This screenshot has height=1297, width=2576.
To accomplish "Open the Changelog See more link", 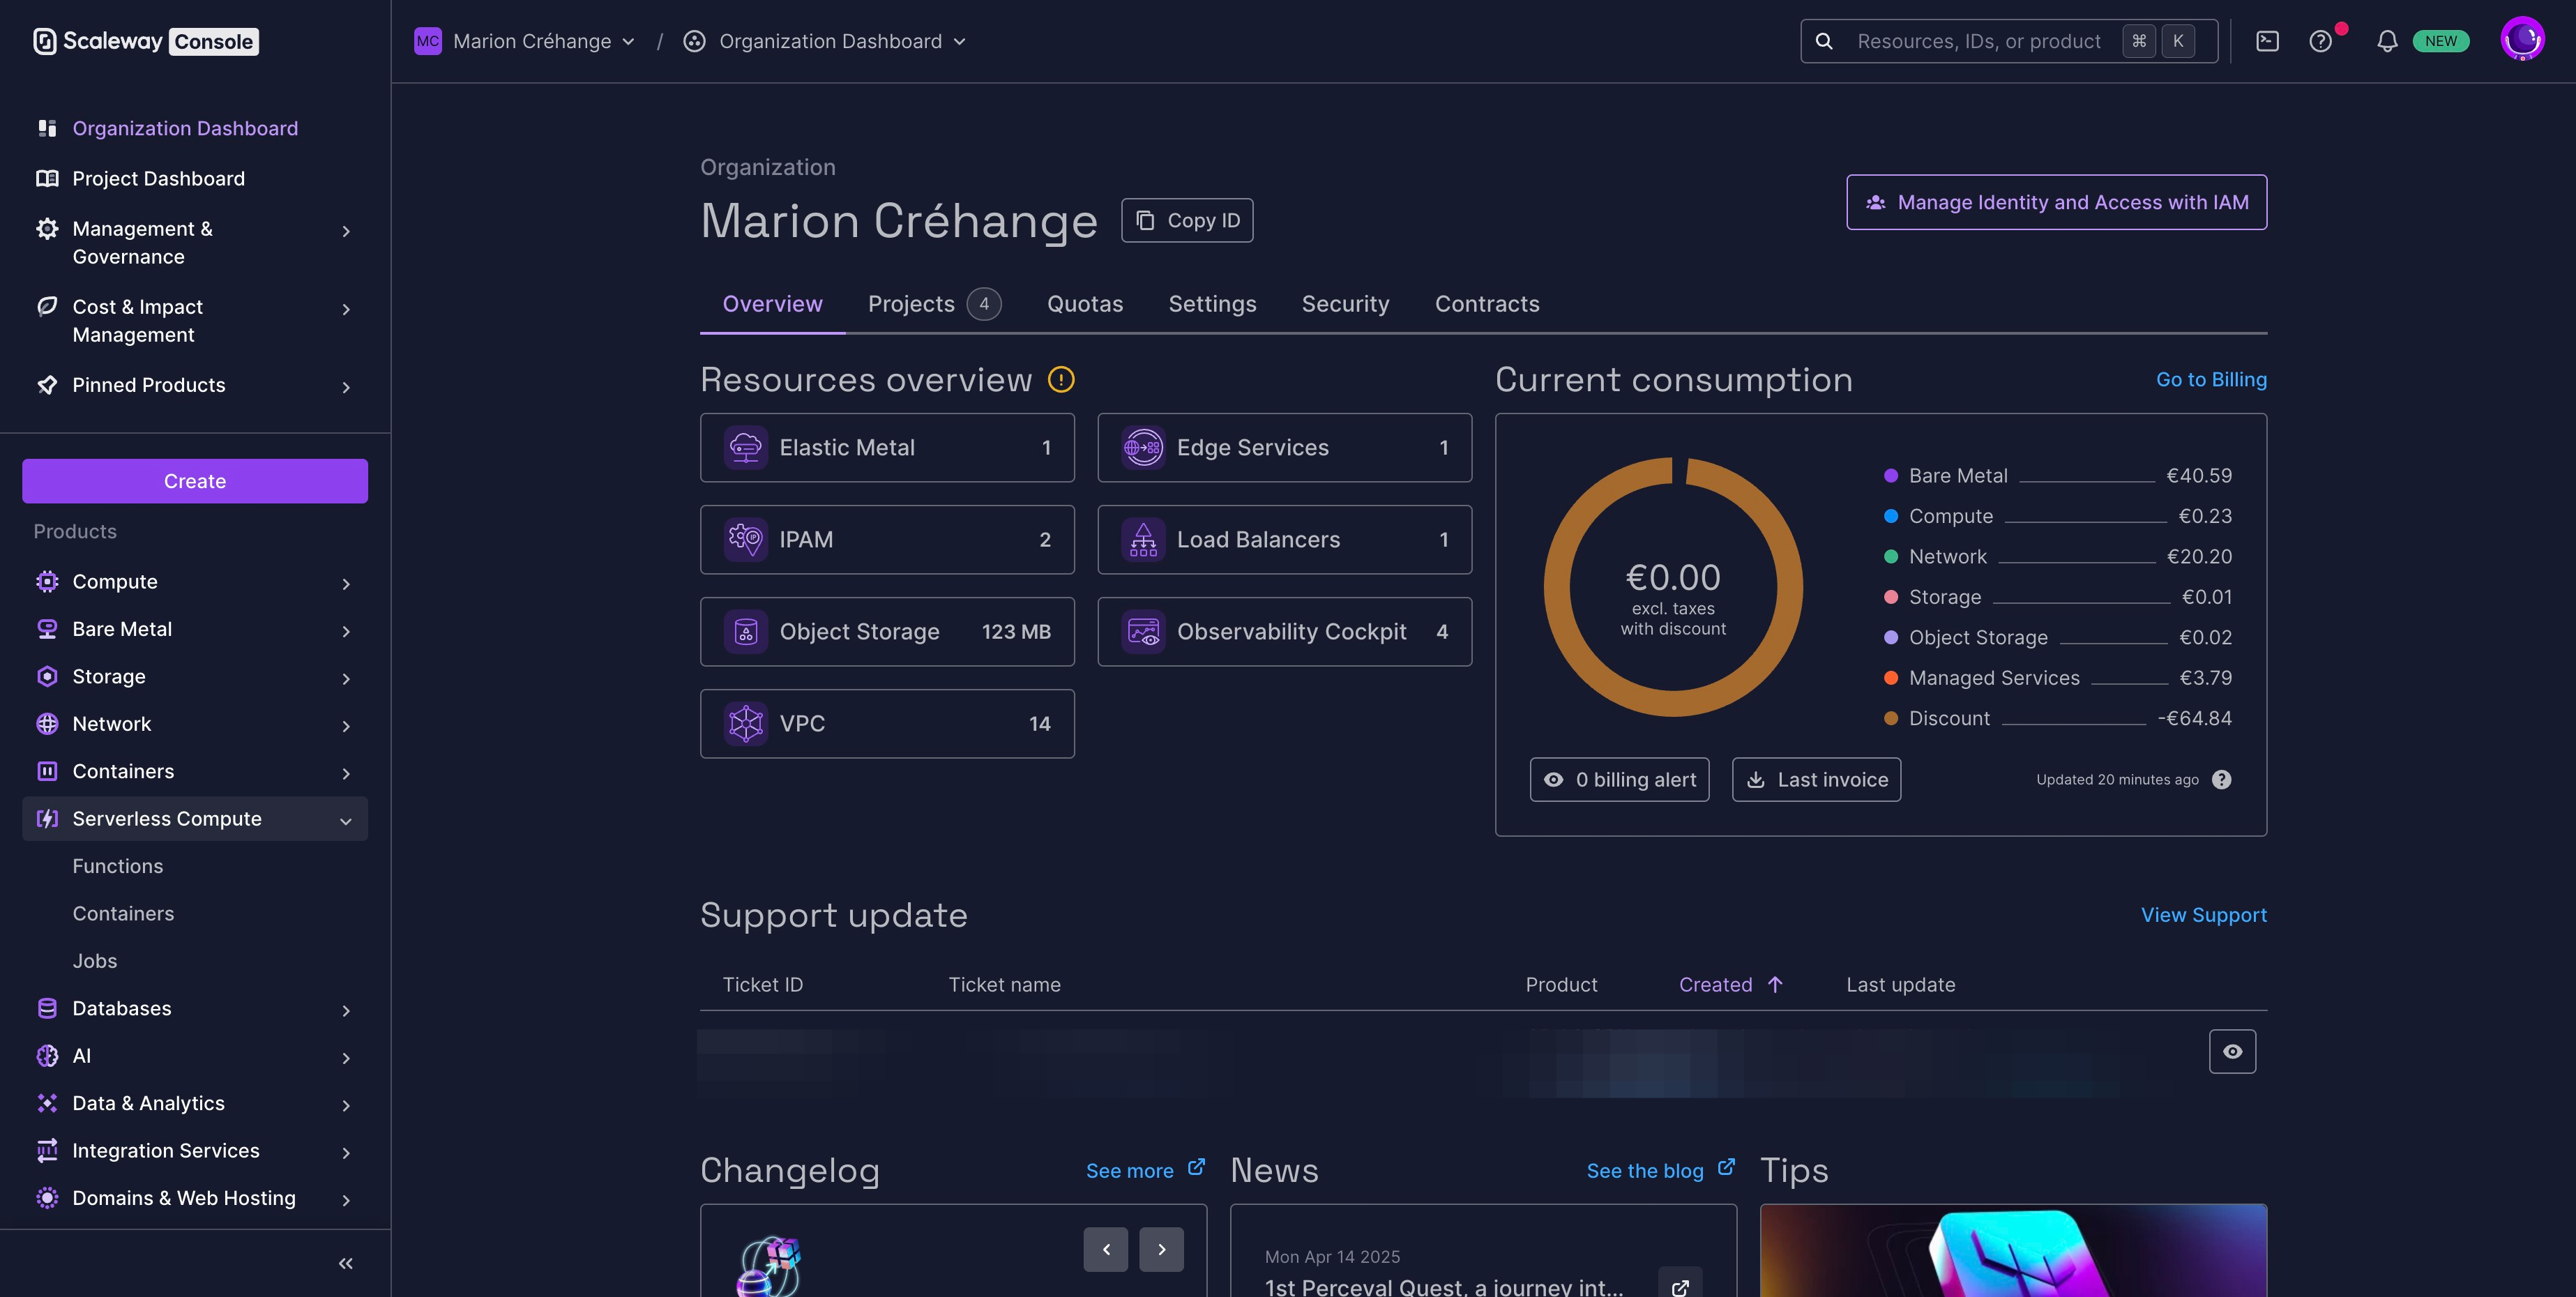I will pyautogui.click(x=1145, y=1170).
